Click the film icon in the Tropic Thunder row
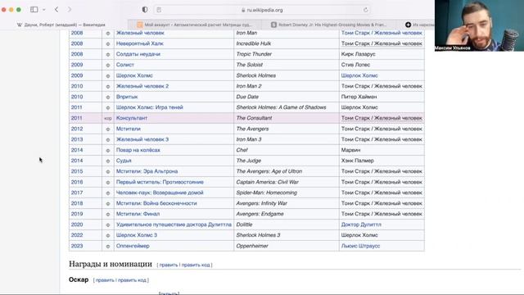Image resolution: width=524 pixels, height=295 pixels. pos(108,55)
